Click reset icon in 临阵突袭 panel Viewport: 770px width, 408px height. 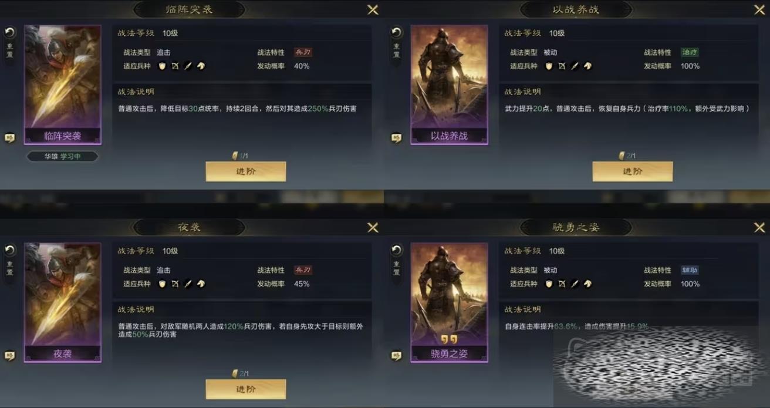point(10,33)
